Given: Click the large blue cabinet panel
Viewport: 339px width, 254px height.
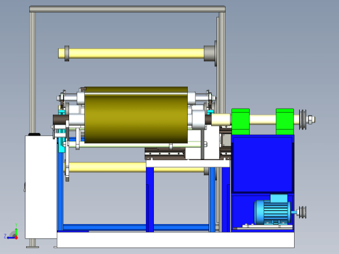Looking at the screenshot, I should pyautogui.click(x=263, y=164).
